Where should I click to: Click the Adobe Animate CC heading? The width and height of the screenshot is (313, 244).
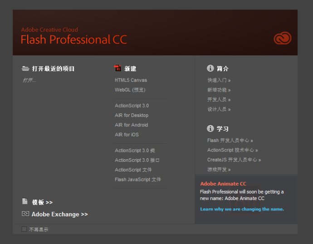coord(223,184)
